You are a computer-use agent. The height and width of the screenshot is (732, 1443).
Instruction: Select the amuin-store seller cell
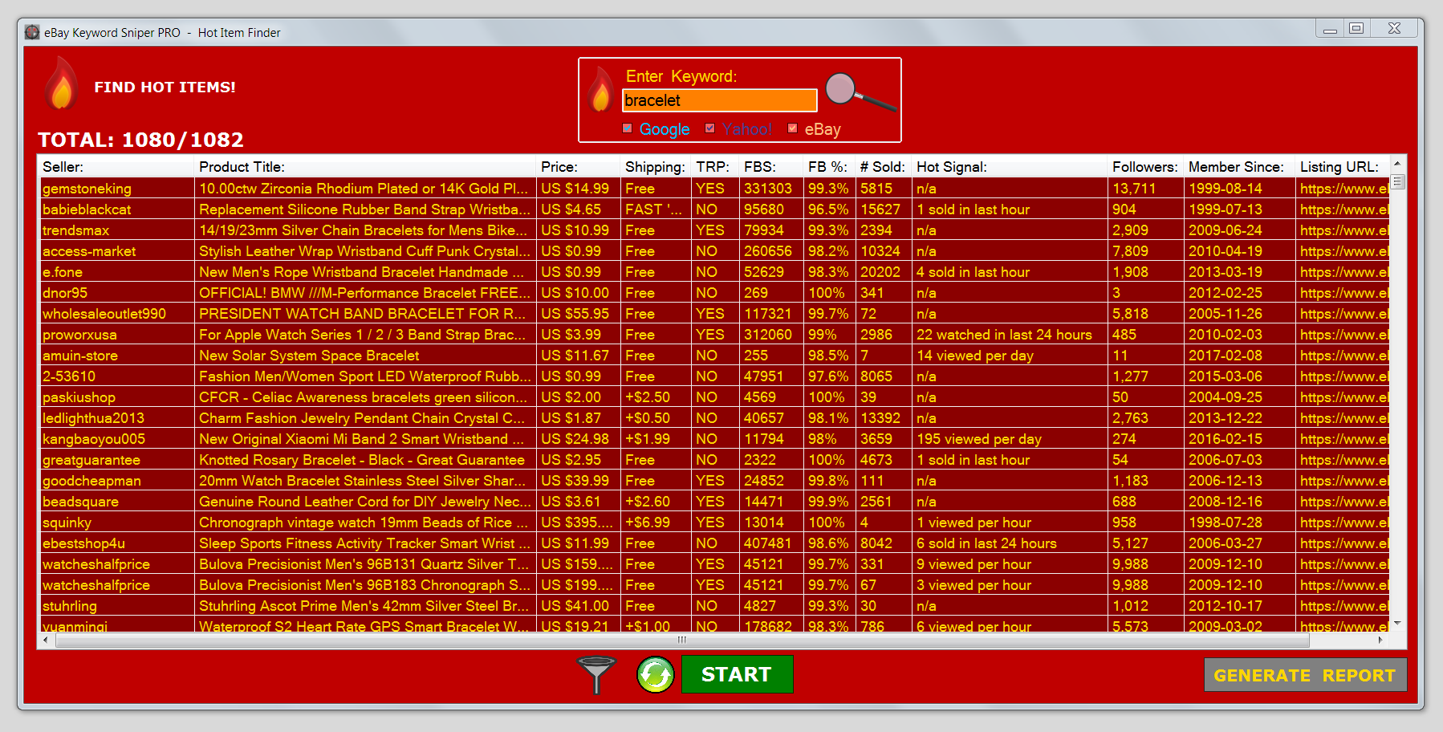click(x=116, y=356)
